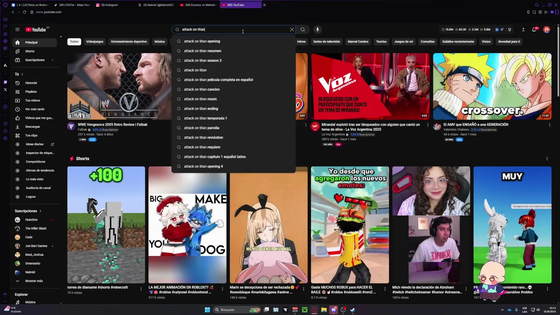The height and width of the screenshot is (315, 560).
Task: Select the Juegos de rol chip
Action: coord(403,42)
